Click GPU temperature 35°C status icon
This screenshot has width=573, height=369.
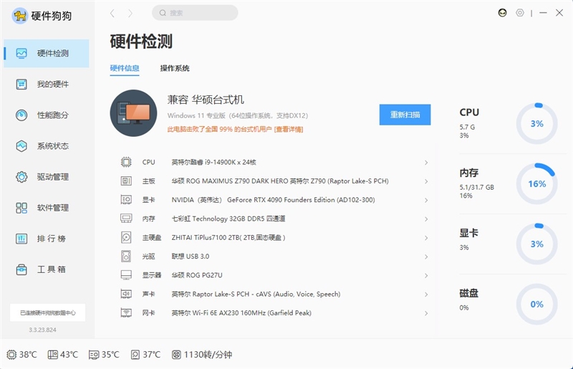pyautogui.click(x=94, y=355)
